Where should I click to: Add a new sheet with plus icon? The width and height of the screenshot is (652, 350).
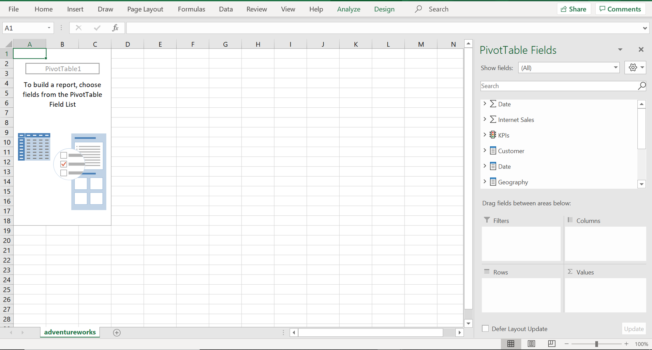[x=117, y=332]
